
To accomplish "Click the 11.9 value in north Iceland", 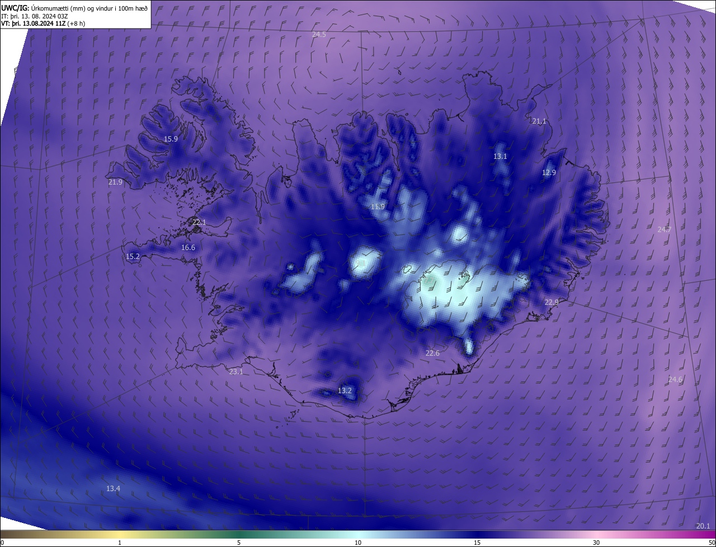I will [x=378, y=206].
